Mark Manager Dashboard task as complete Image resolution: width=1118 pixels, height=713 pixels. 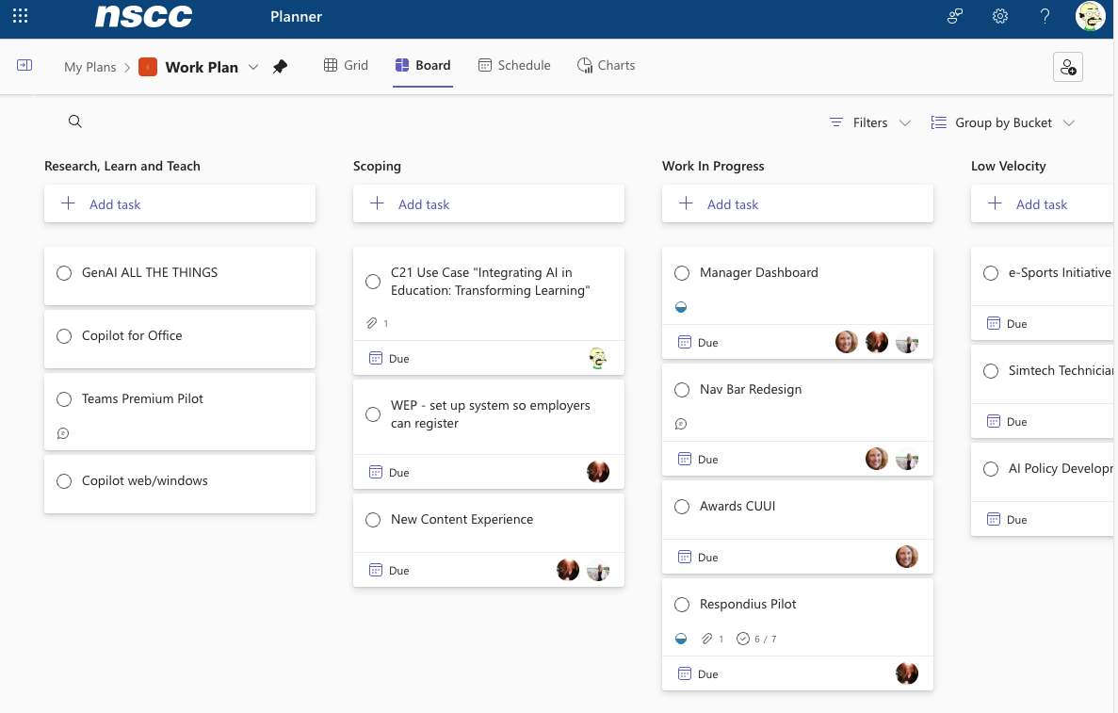pyautogui.click(x=682, y=273)
